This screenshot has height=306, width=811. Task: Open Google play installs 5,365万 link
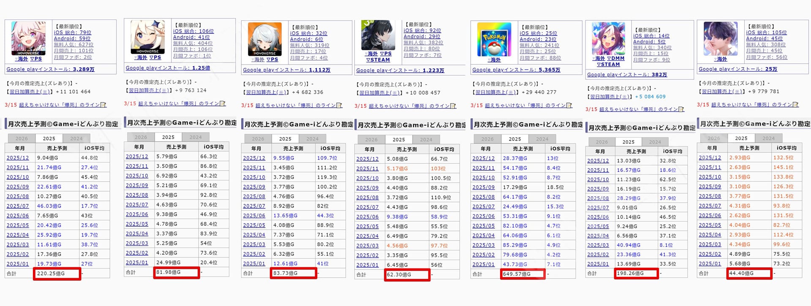tap(516, 70)
